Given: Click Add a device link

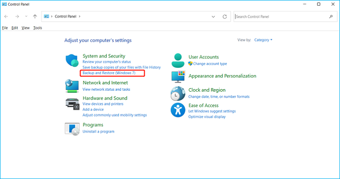Looking at the screenshot, I should [93, 110].
